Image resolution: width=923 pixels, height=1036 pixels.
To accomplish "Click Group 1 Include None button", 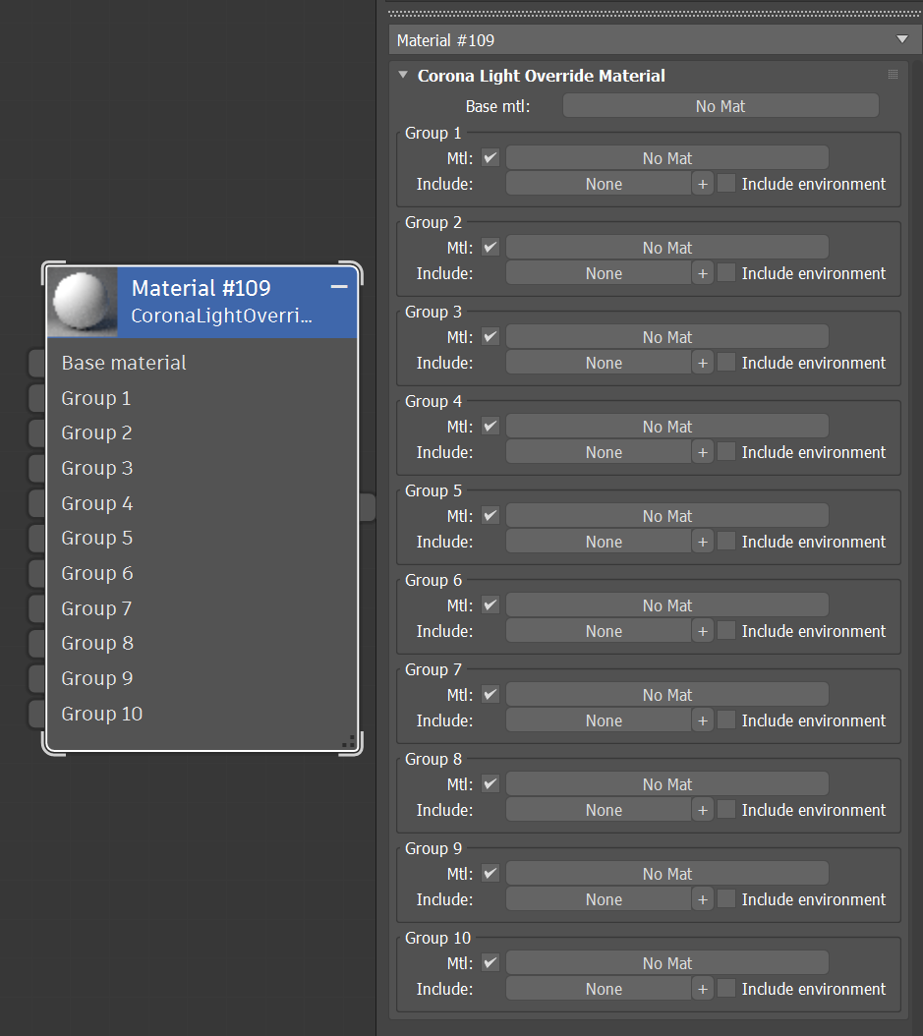I will [599, 184].
